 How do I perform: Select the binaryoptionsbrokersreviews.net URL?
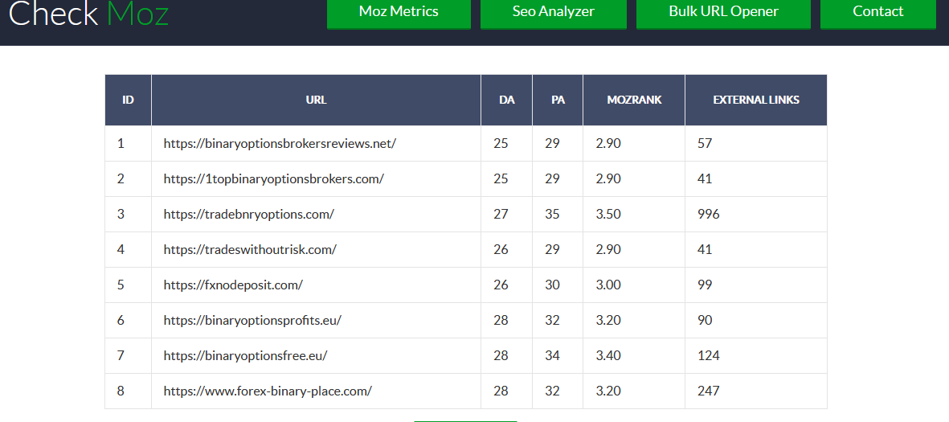click(280, 144)
